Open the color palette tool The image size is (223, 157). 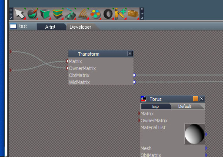95,14
